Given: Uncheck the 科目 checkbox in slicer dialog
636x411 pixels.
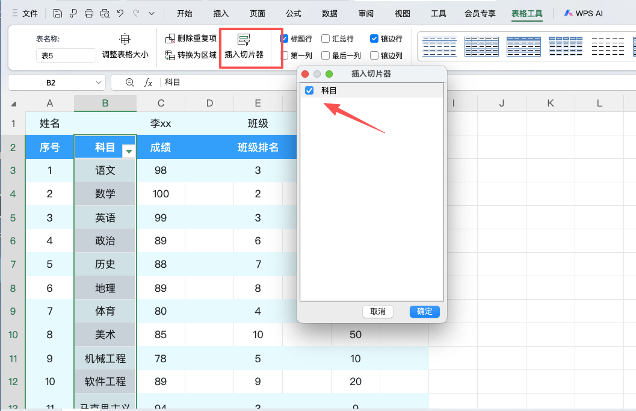Looking at the screenshot, I should (x=309, y=90).
